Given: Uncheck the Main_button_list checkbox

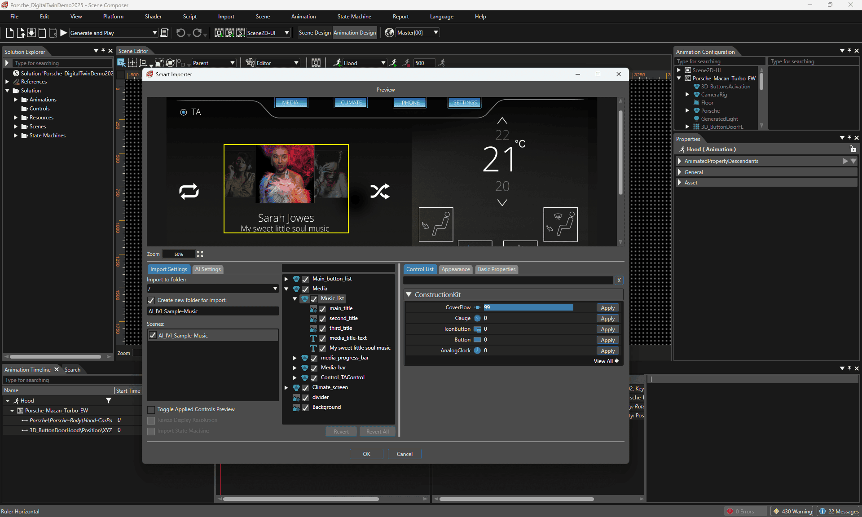Looking at the screenshot, I should (305, 279).
